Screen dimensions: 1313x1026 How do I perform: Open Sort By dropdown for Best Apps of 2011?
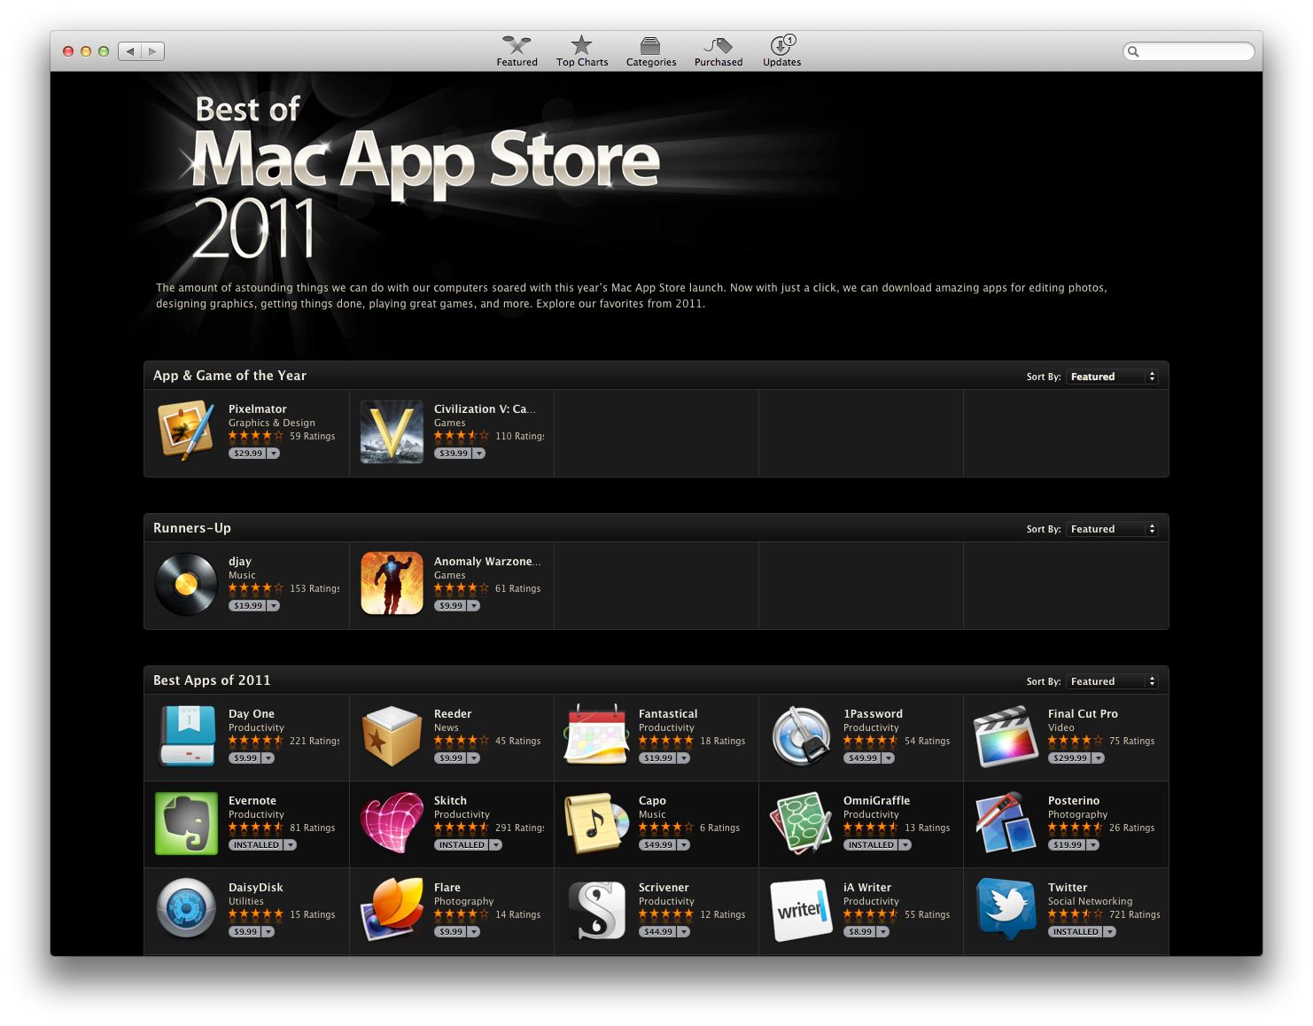(1112, 681)
